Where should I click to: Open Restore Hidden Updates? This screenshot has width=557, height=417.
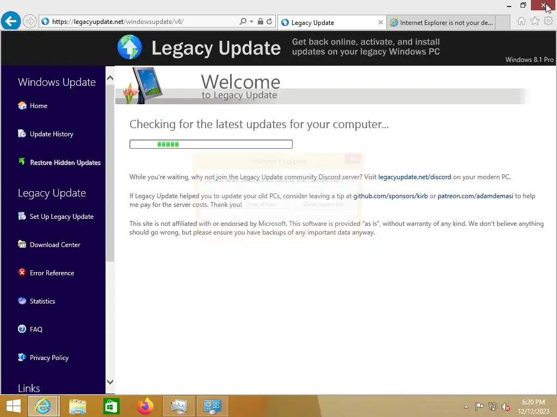(x=65, y=162)
